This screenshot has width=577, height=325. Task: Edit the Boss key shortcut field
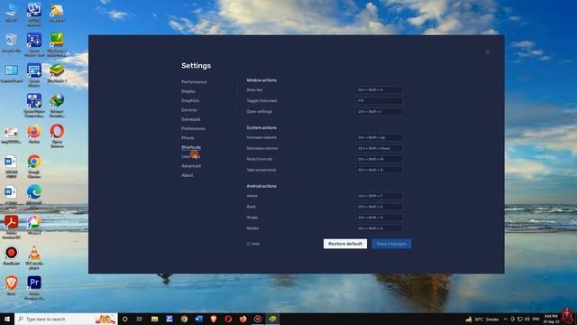(x=379, y=90)
